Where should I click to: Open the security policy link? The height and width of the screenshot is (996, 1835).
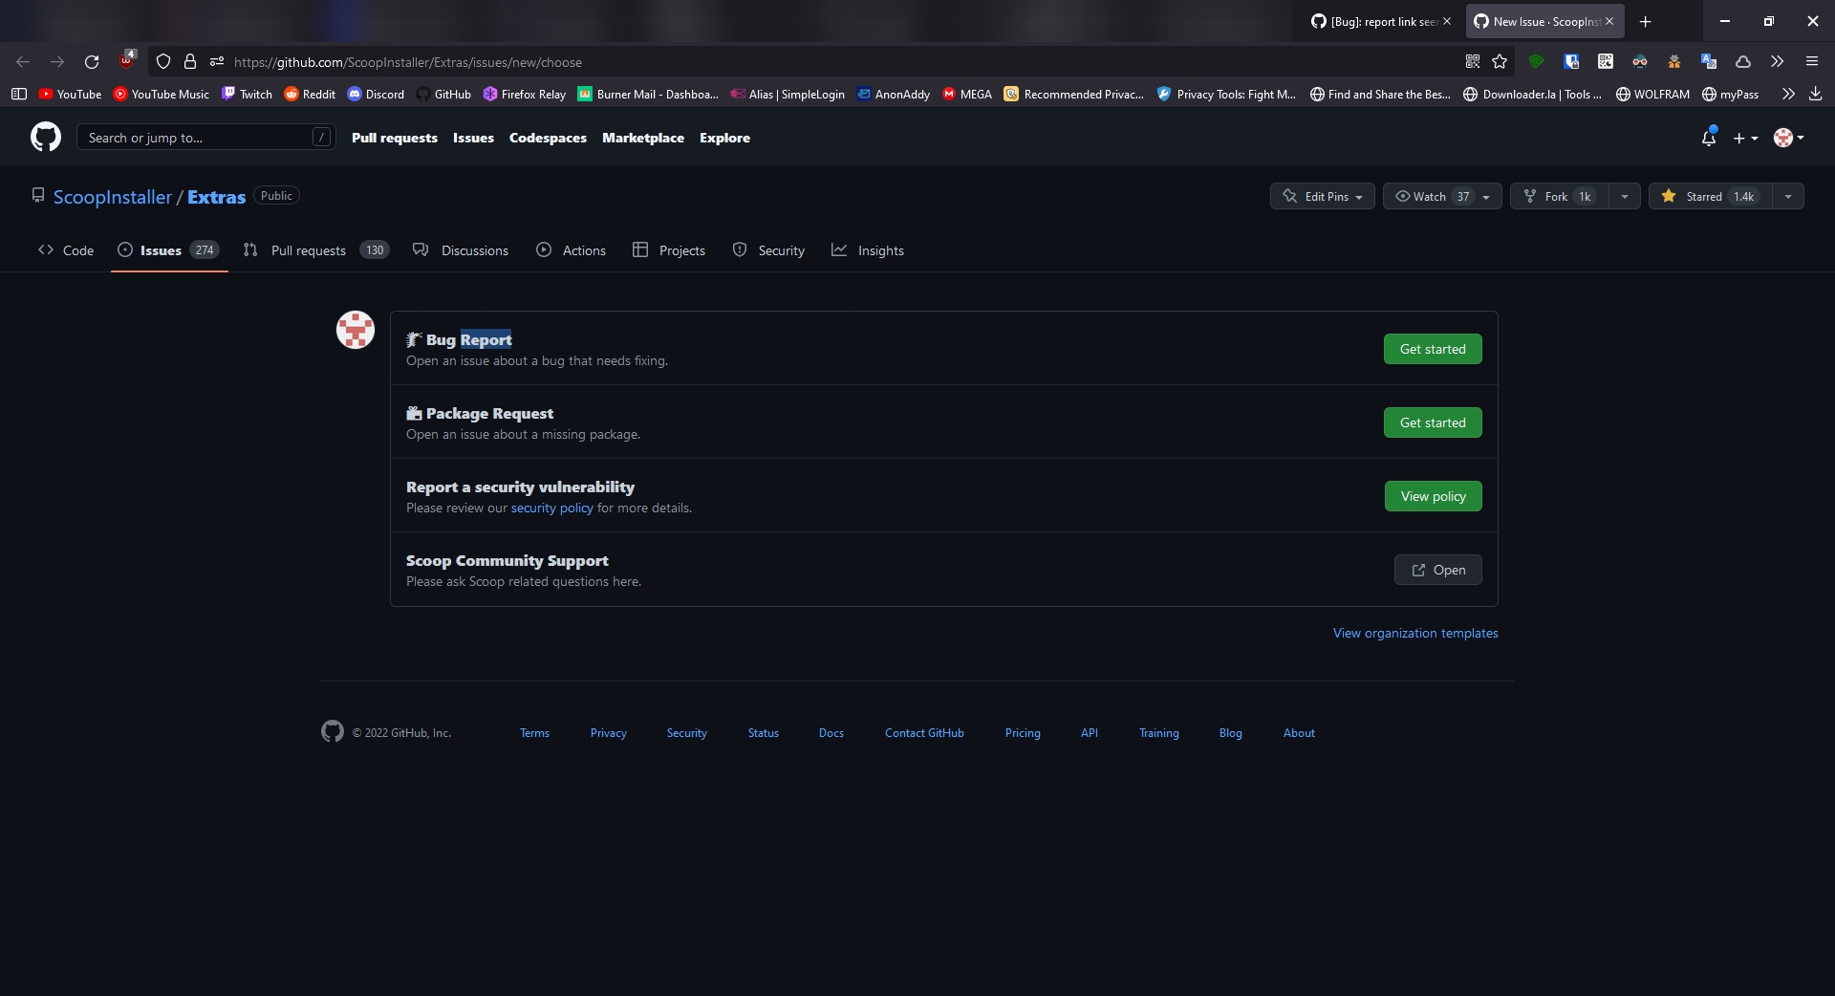coord(551,508)
